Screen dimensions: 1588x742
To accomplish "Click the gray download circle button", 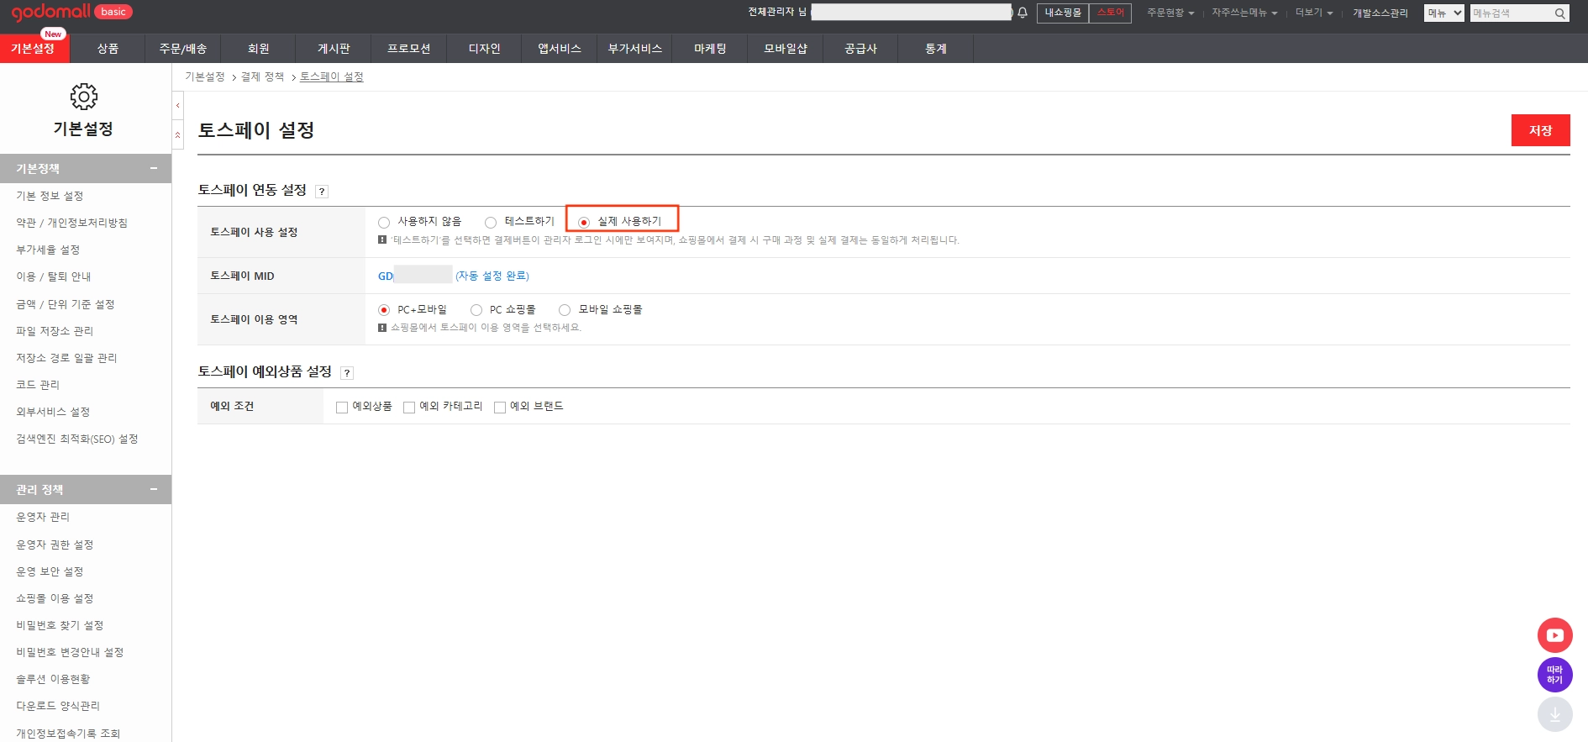I will tap(1555, 714).
